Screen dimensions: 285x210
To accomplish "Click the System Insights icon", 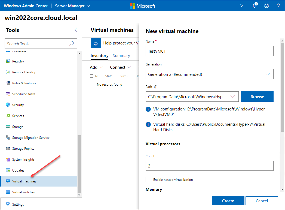I will (8, 159).
